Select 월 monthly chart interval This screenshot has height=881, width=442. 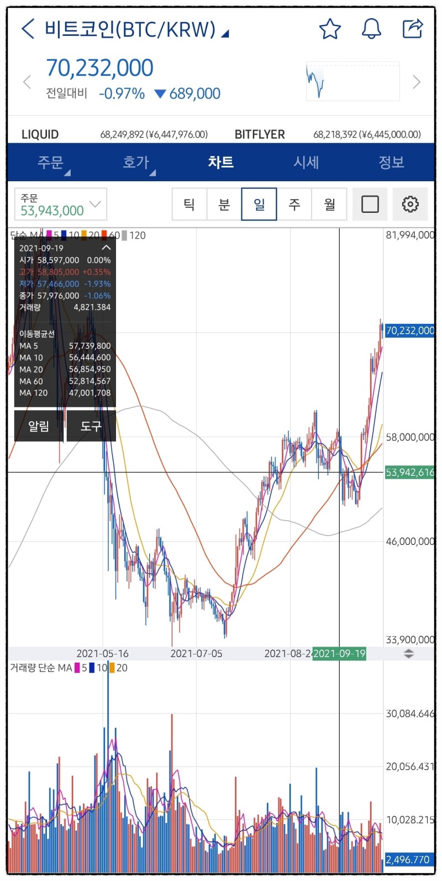pyautogui.click(x=329, y=204)
